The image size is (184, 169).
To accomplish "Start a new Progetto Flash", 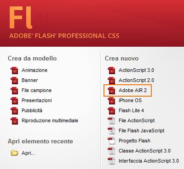I will [134, 141].
